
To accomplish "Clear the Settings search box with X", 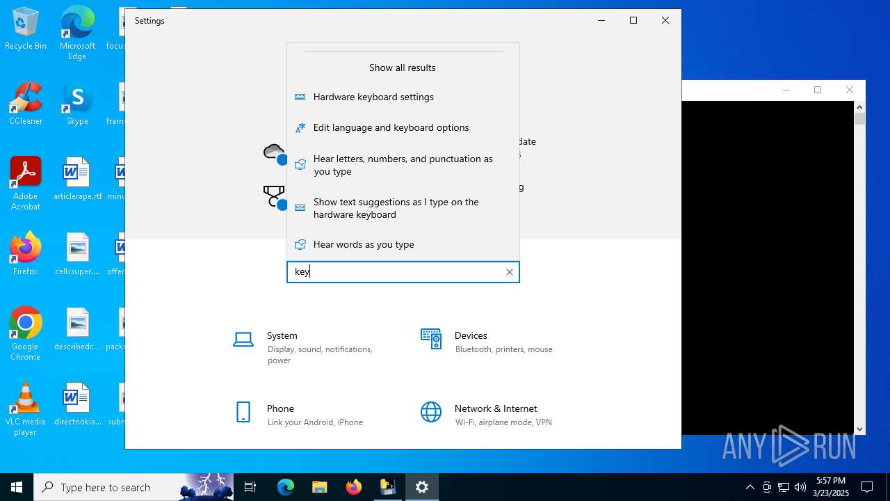I will [509, 272].
